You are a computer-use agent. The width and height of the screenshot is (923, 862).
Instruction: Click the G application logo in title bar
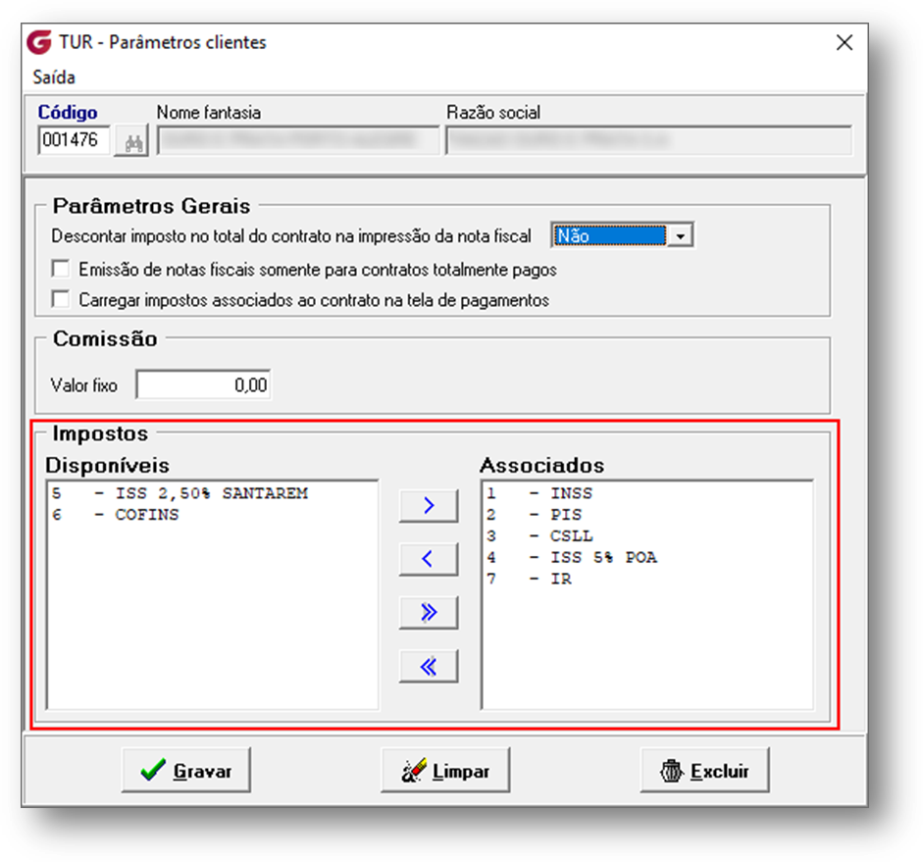[40, 42]
